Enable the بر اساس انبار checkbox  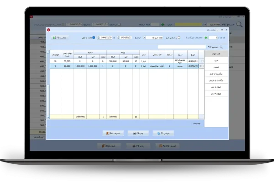coord(179,38)
